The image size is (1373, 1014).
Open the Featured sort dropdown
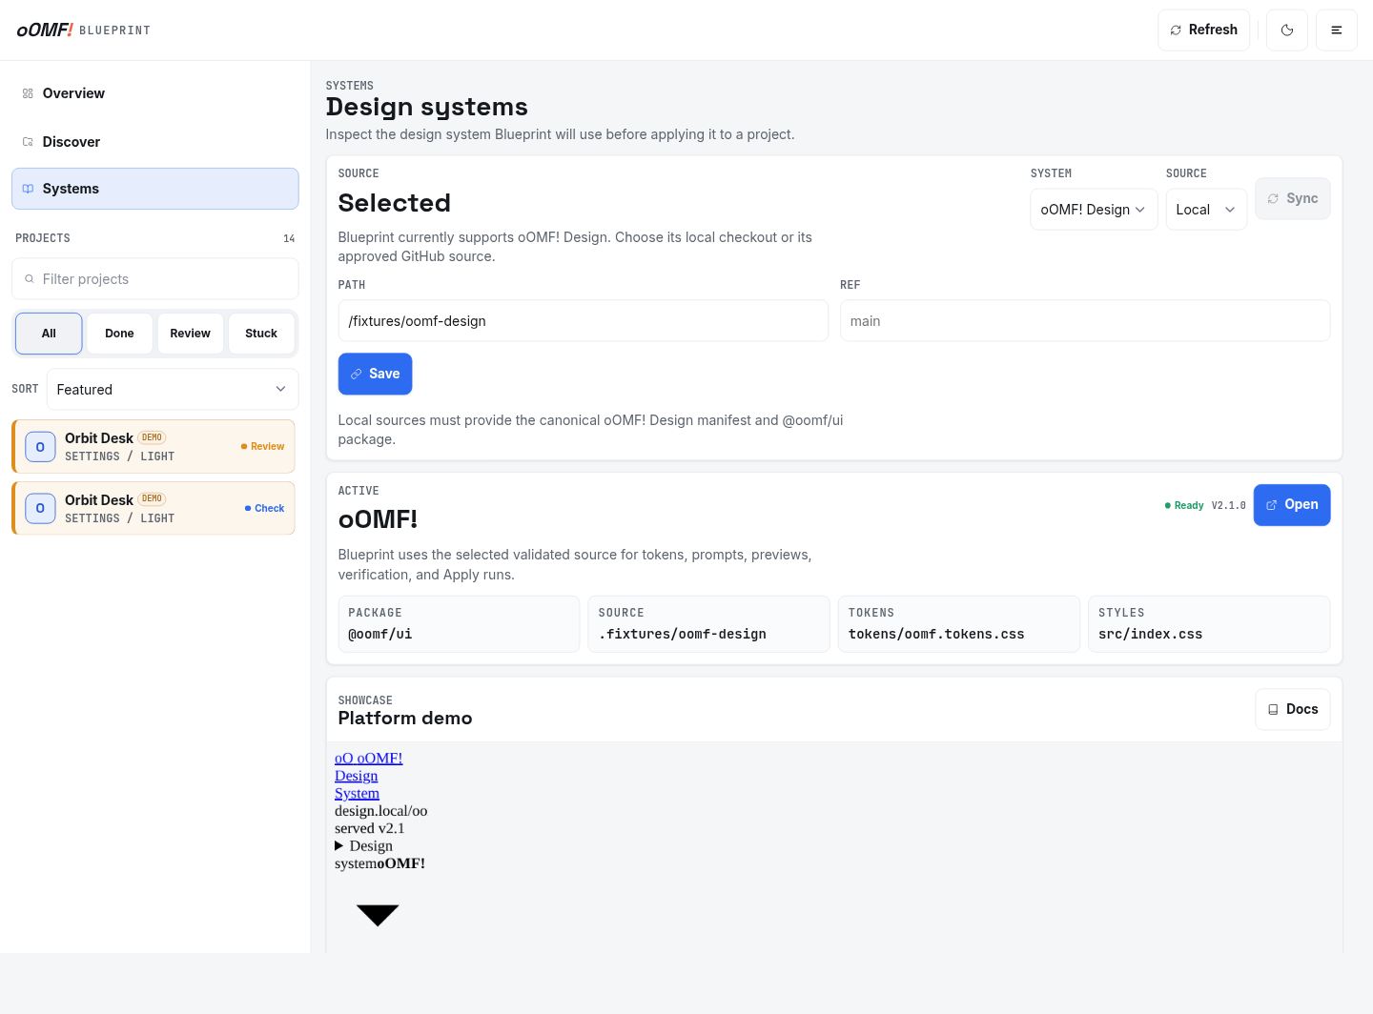point(173,390)
